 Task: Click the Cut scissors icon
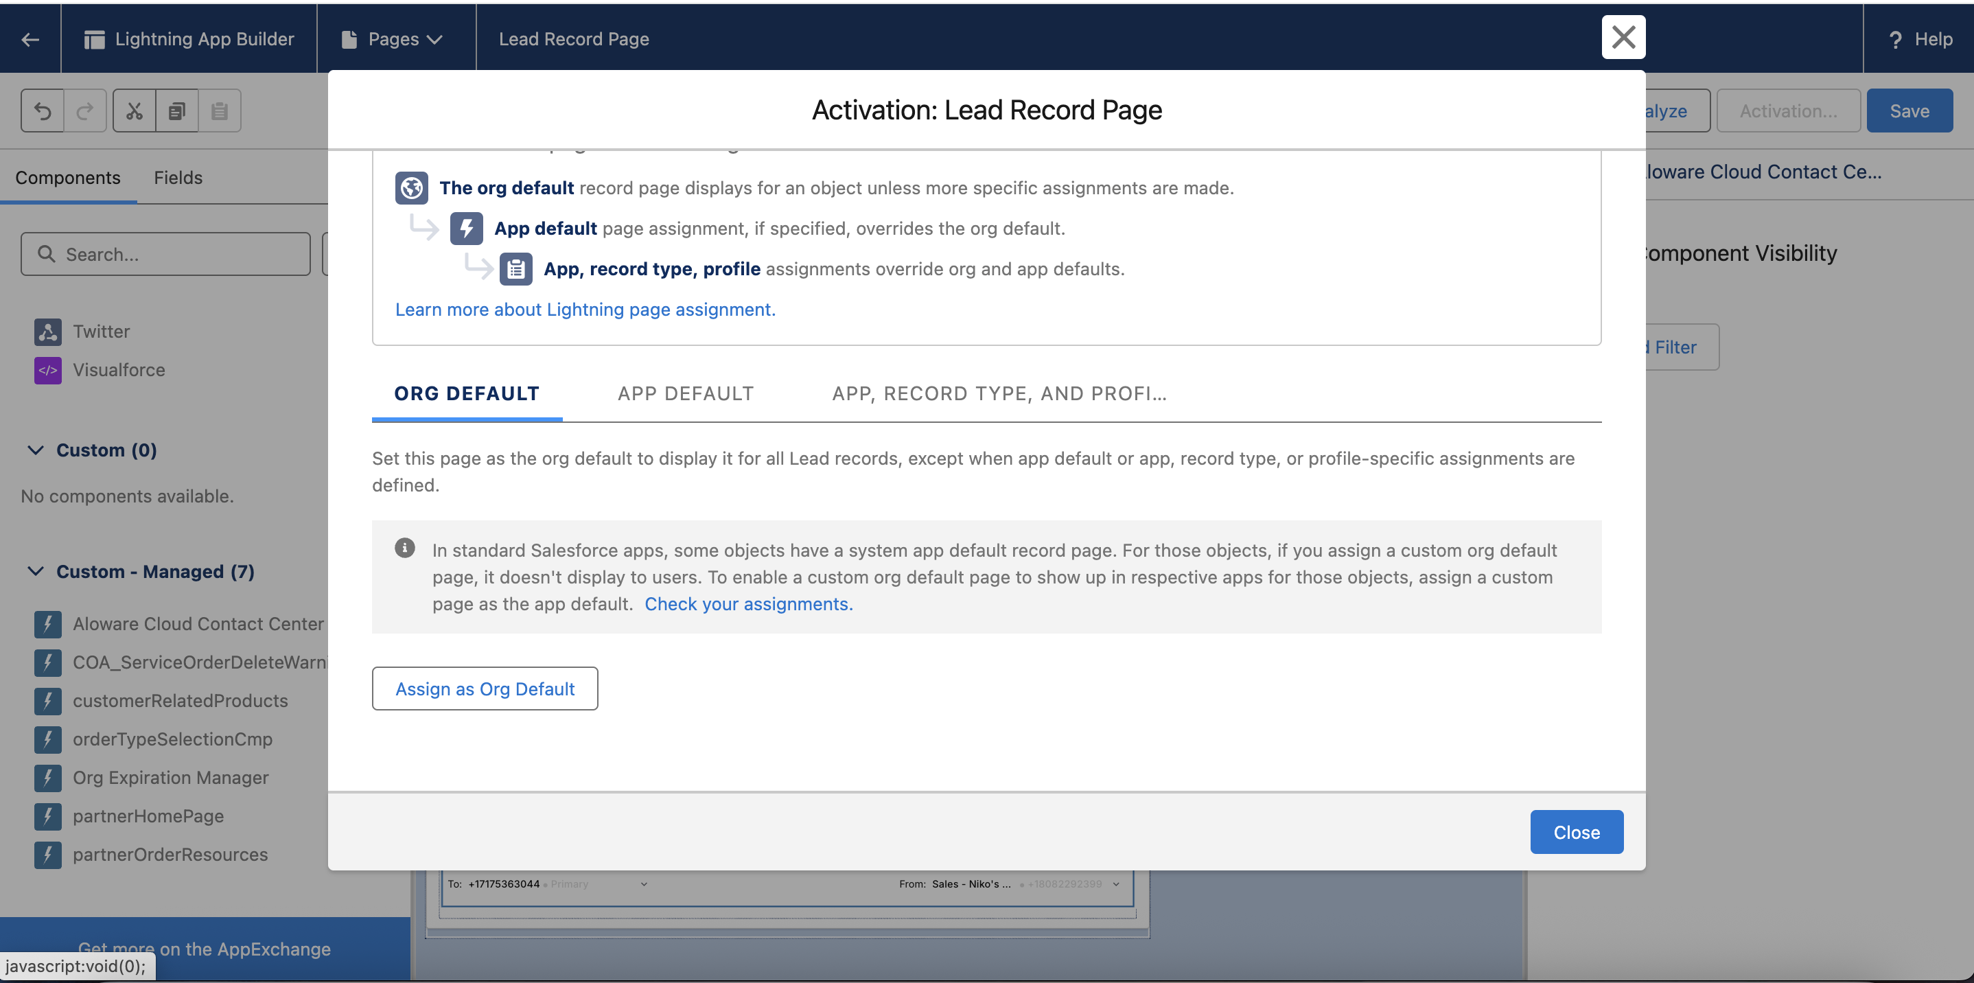click(x=134, y=111)
